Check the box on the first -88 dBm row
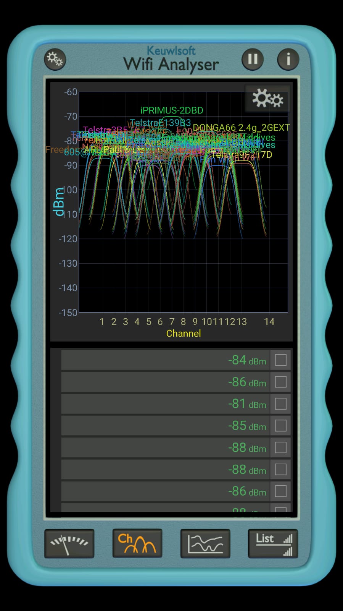The width and height of the screenshot is (343, 611). 280,447
